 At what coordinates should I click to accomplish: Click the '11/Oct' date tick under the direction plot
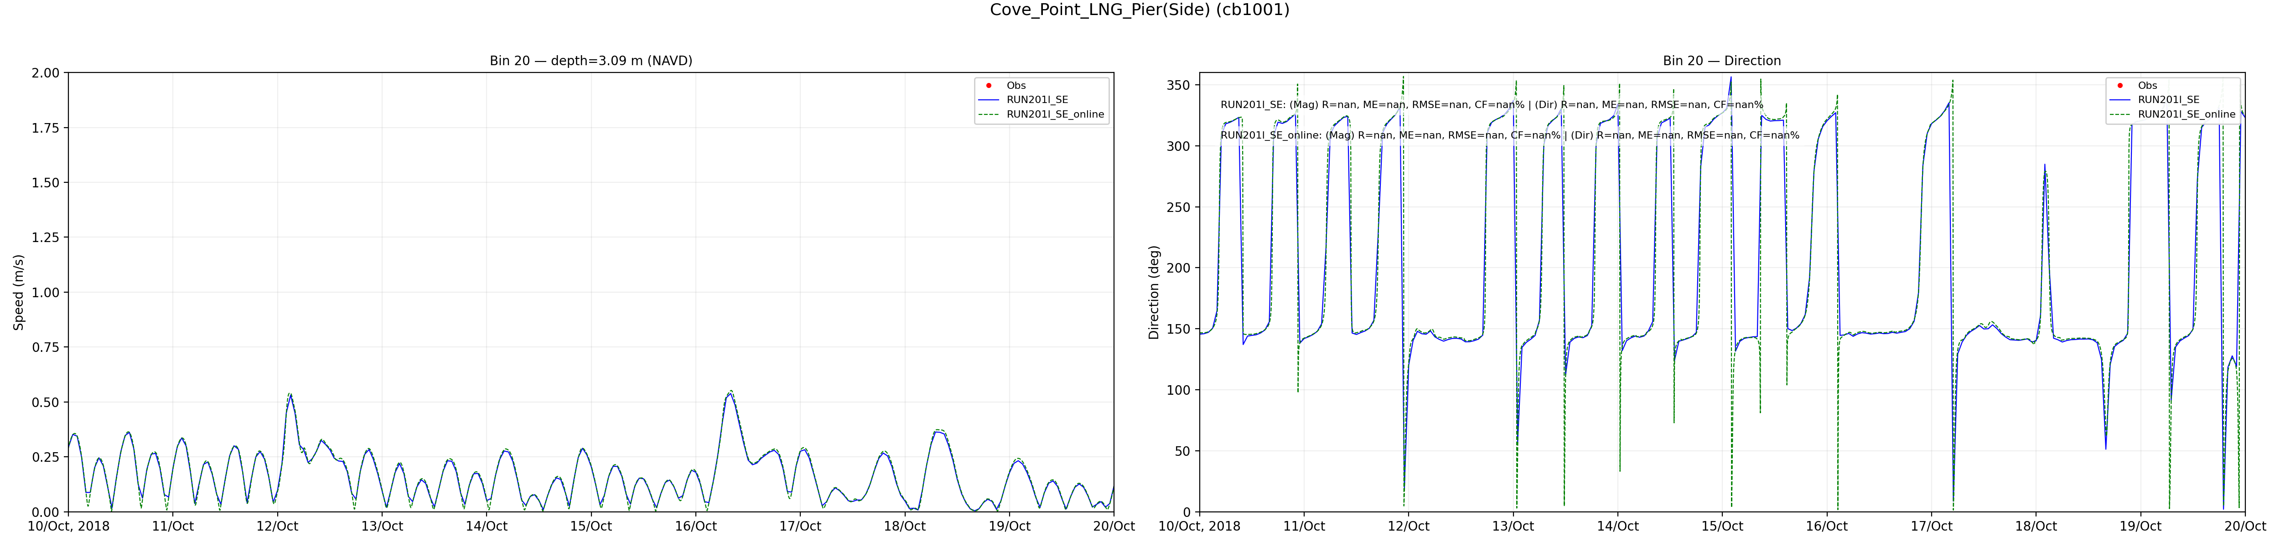point(1304,526)
